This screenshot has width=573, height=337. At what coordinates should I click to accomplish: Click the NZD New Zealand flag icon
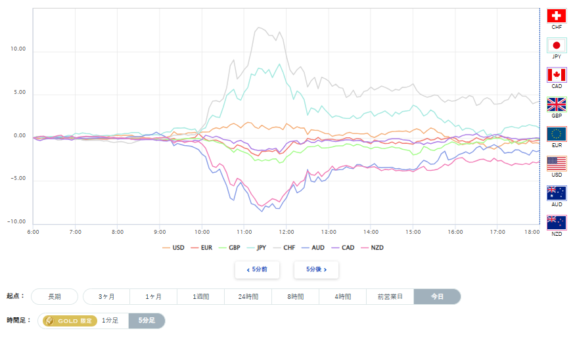[556, 223]
